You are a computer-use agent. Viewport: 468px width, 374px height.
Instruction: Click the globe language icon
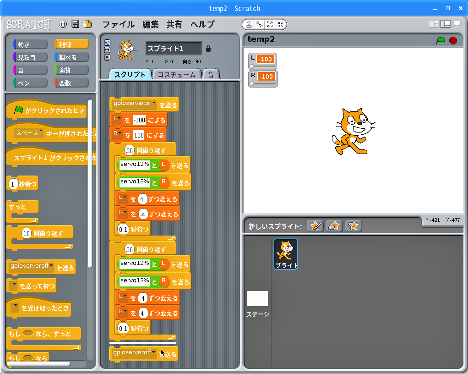pyautogui.click(x=63, y=24)
